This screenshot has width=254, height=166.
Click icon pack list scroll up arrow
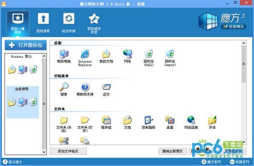[x=44, y=56]
